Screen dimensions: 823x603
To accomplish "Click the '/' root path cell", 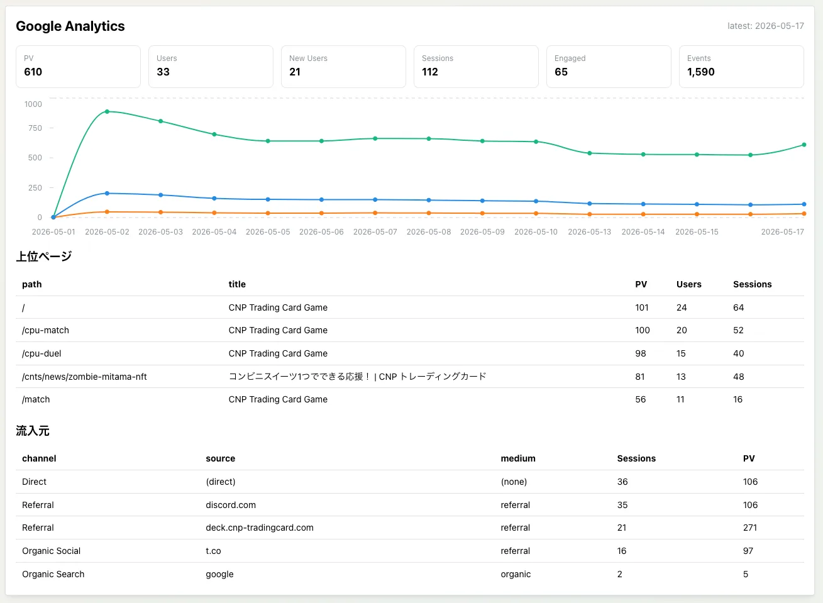I will click(23, 307).
